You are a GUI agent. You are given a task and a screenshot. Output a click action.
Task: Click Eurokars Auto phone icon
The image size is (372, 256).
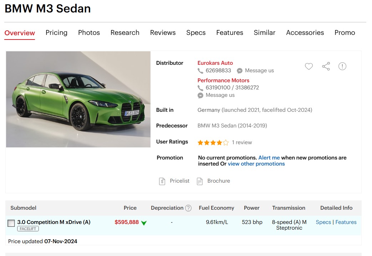(200, 71)
